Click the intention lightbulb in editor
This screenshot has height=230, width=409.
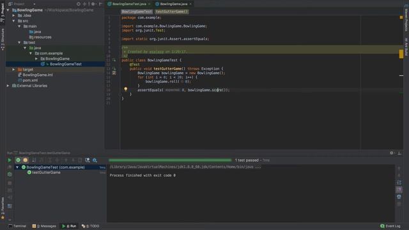pyautogui.click(x=125, y=89)
